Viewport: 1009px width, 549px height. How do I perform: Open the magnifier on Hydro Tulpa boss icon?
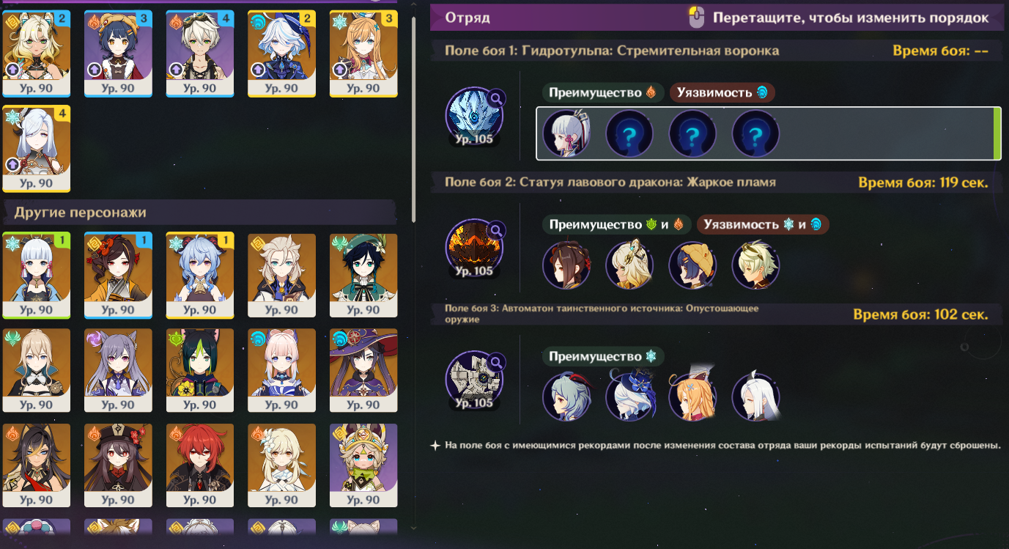tap(498, 97)
